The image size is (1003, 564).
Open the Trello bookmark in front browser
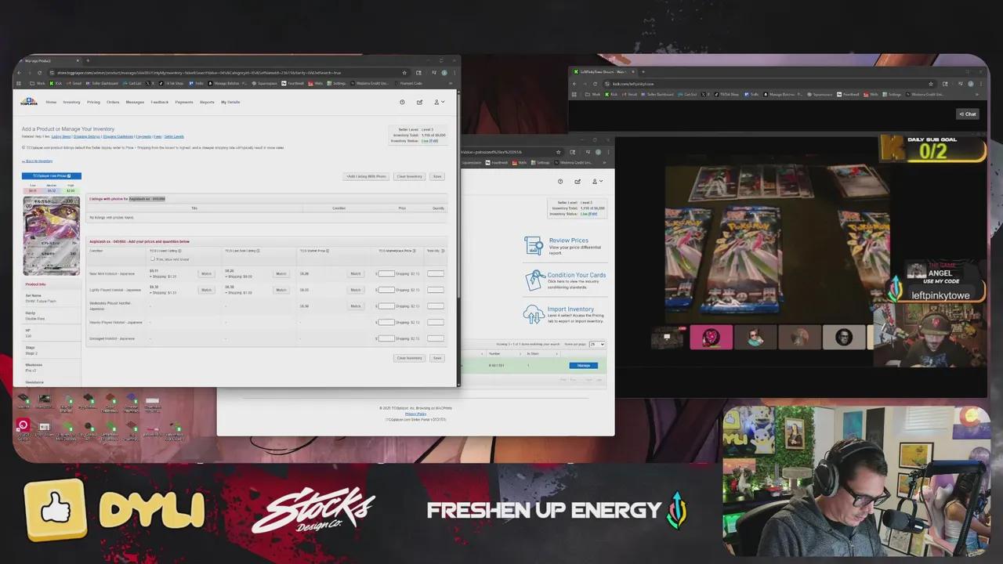197,83
